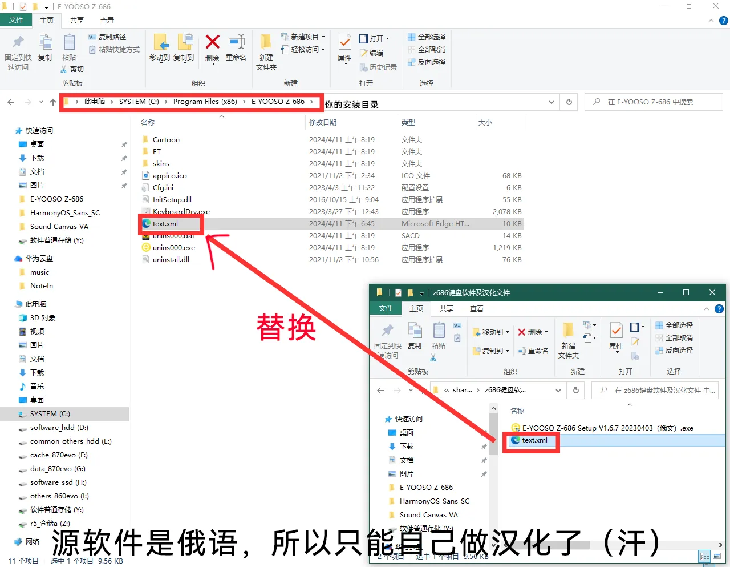Click the Help icon in main window

click(724, 21)
